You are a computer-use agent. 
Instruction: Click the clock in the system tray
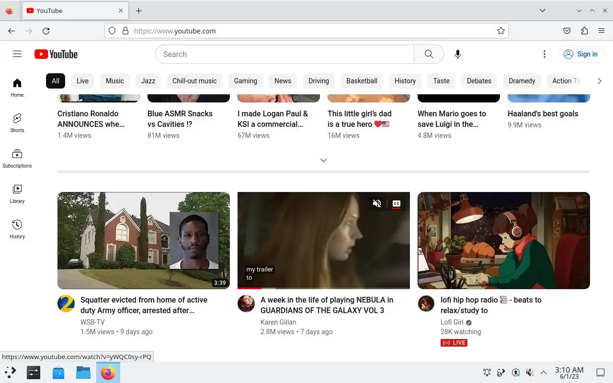(x=569, y=372)
